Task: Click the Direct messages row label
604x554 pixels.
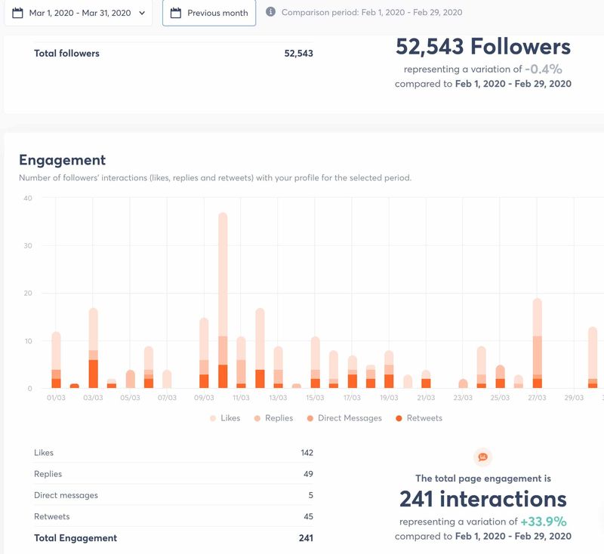Action: point(66,495)
